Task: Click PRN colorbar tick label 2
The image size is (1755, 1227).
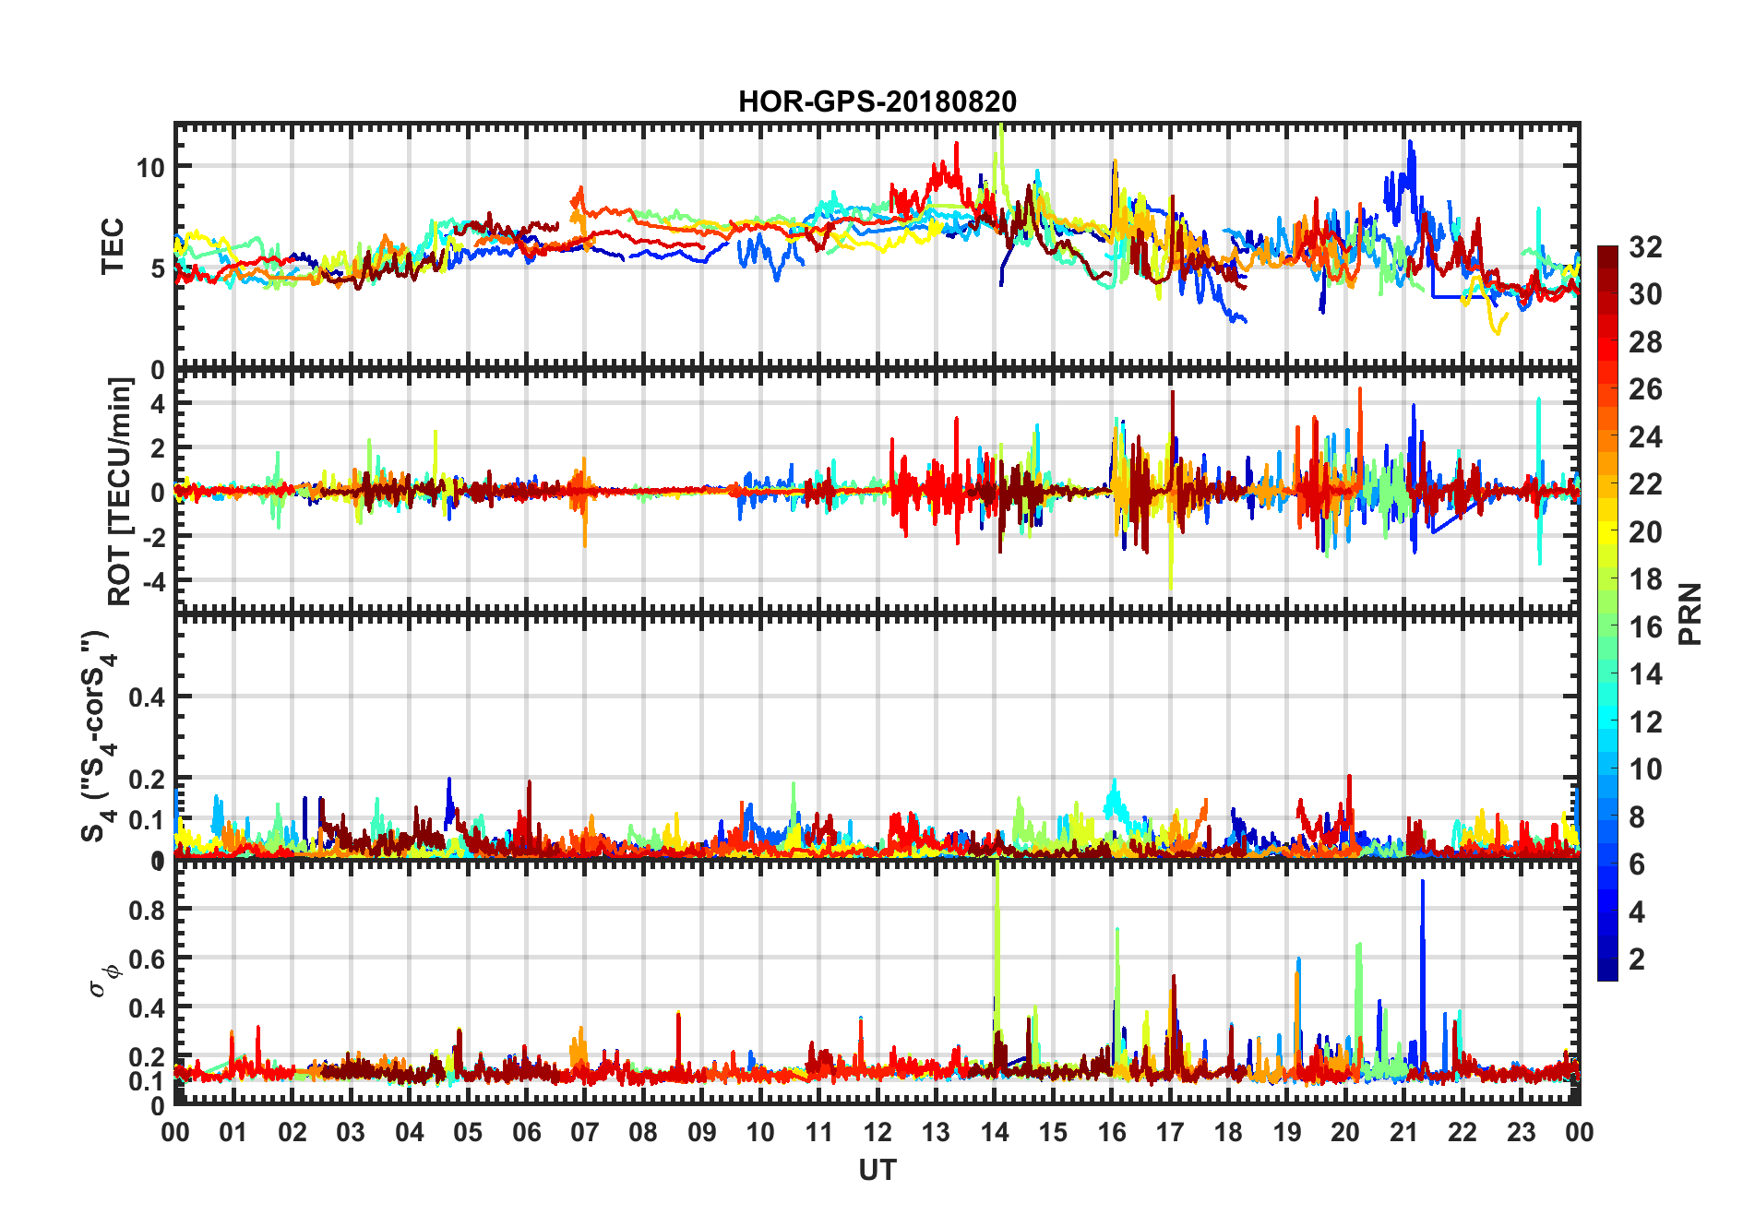Action: (1637, 959)
